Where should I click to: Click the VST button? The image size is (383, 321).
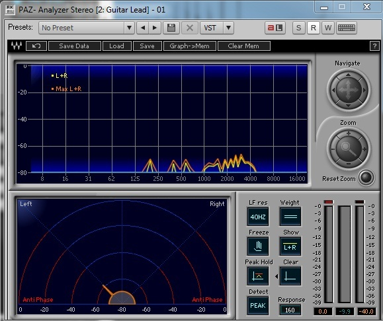click(x=212, y=28)
